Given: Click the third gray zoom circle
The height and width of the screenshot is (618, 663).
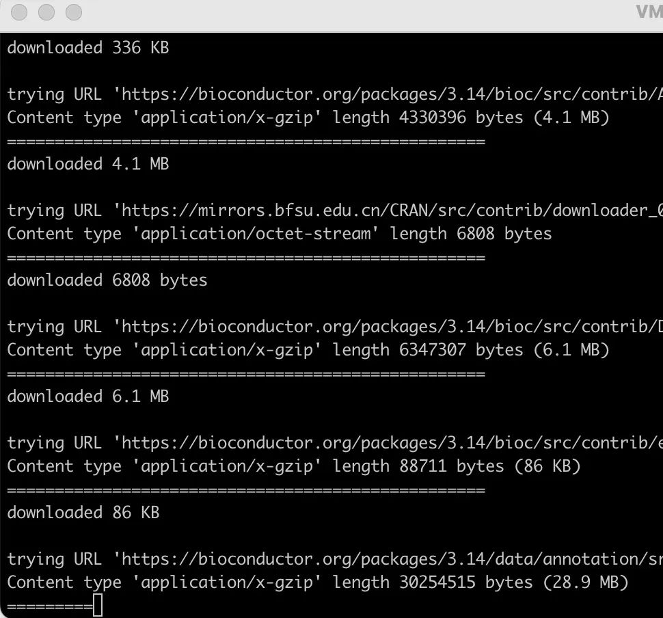Looking at the screenshot, I should [74, 12].
